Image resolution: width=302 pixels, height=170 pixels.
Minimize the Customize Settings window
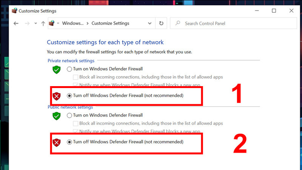(x=257, y=11)
